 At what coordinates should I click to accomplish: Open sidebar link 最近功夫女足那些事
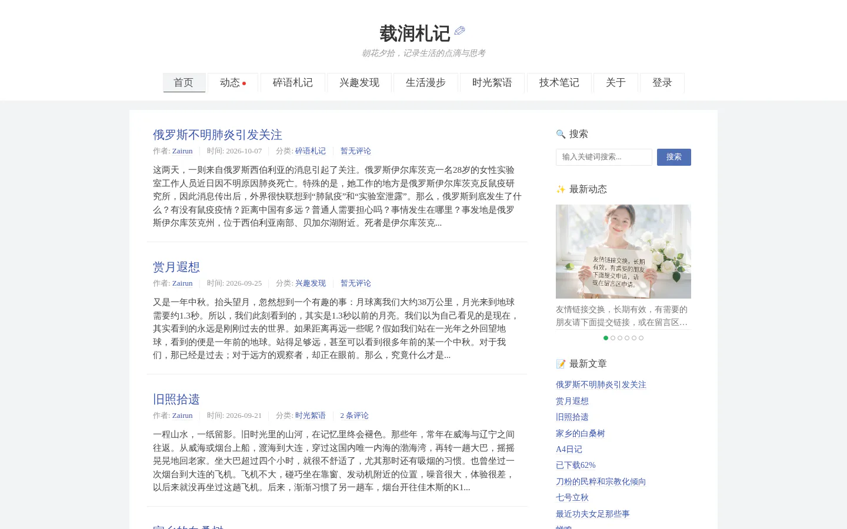click(593, 514)
